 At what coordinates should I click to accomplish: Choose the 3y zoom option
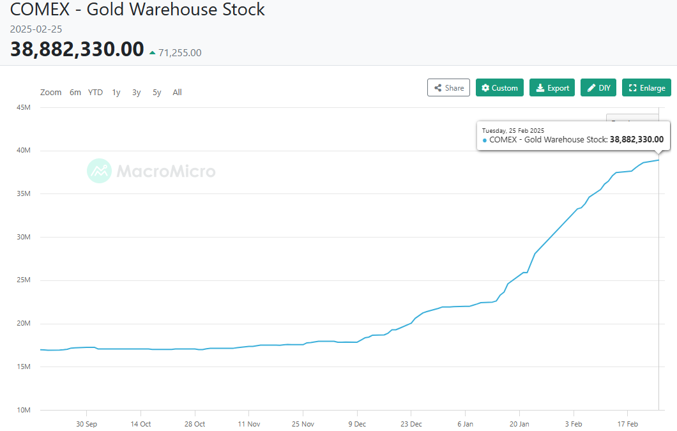(137, 93)
